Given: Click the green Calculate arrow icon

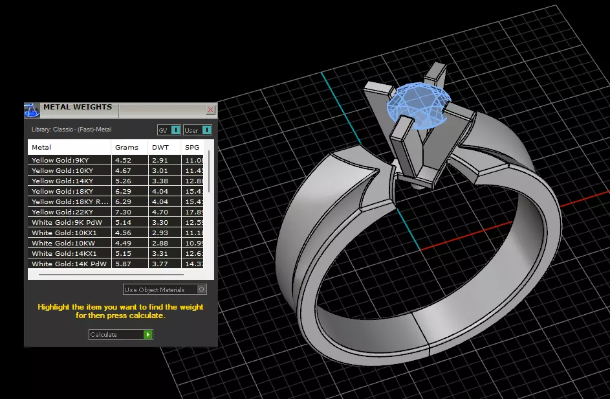Looking at the screenshot, I should click(148, 334).
